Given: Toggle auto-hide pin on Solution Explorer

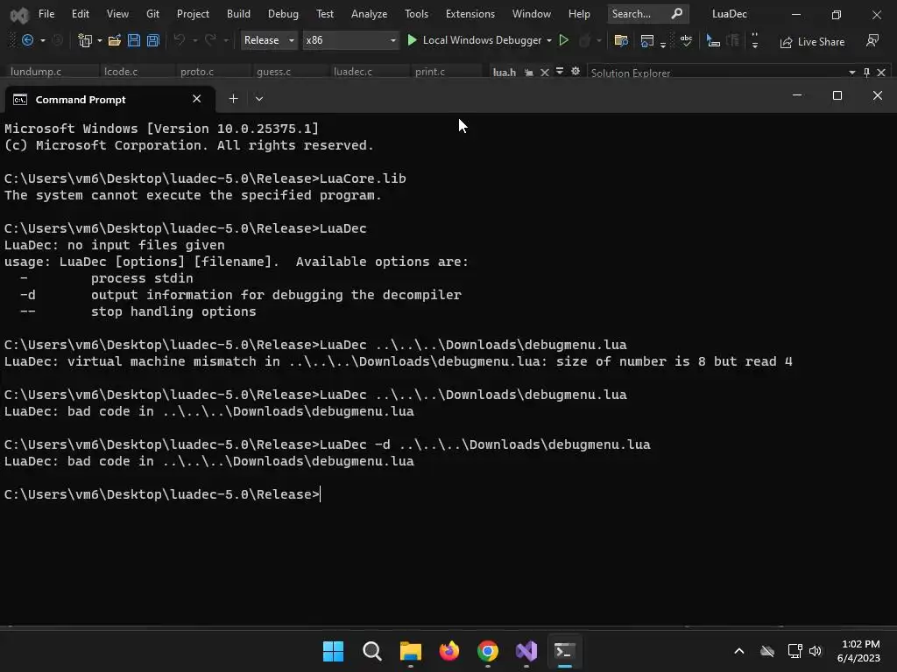Looking at the screenshot, I should coord(866,73).
